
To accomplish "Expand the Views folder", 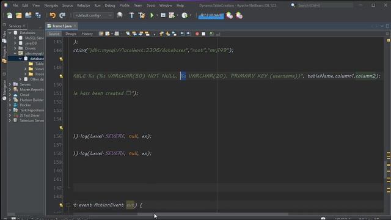I will coord(25,69).
